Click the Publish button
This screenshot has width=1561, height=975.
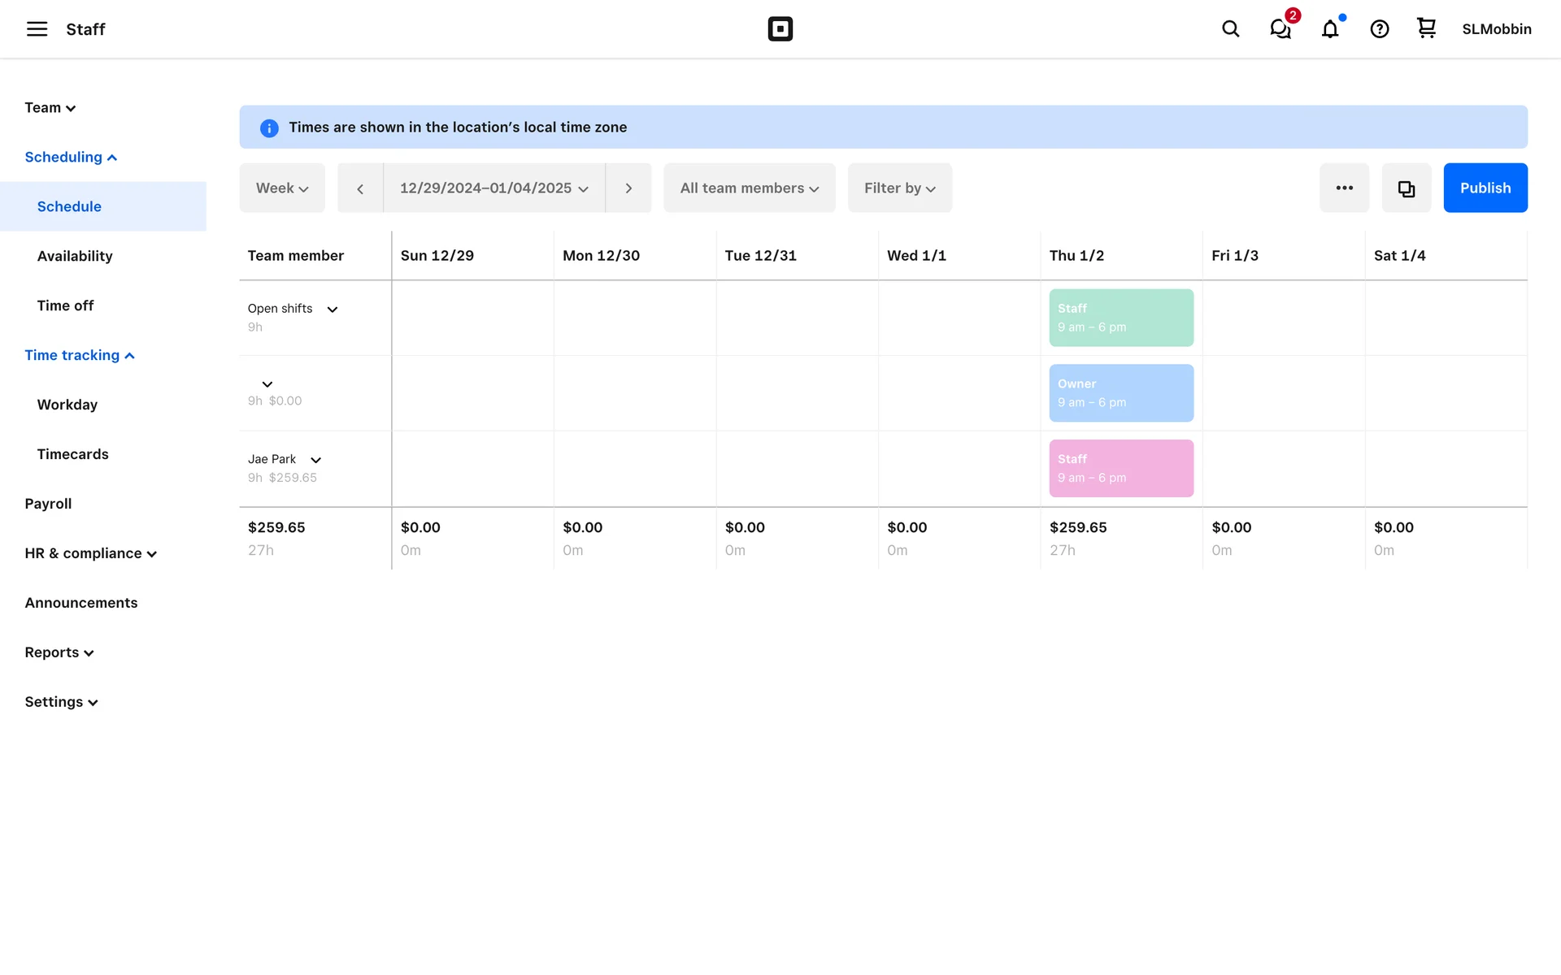(1485, 188)
